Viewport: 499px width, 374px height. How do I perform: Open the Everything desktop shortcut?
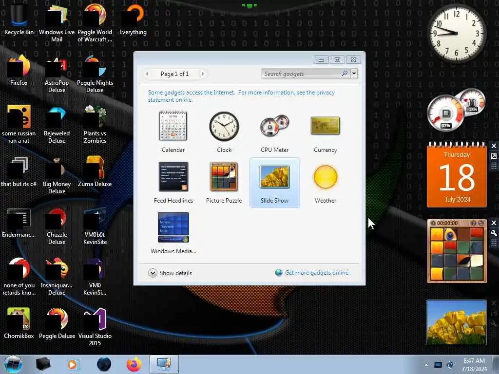(133, 19)
